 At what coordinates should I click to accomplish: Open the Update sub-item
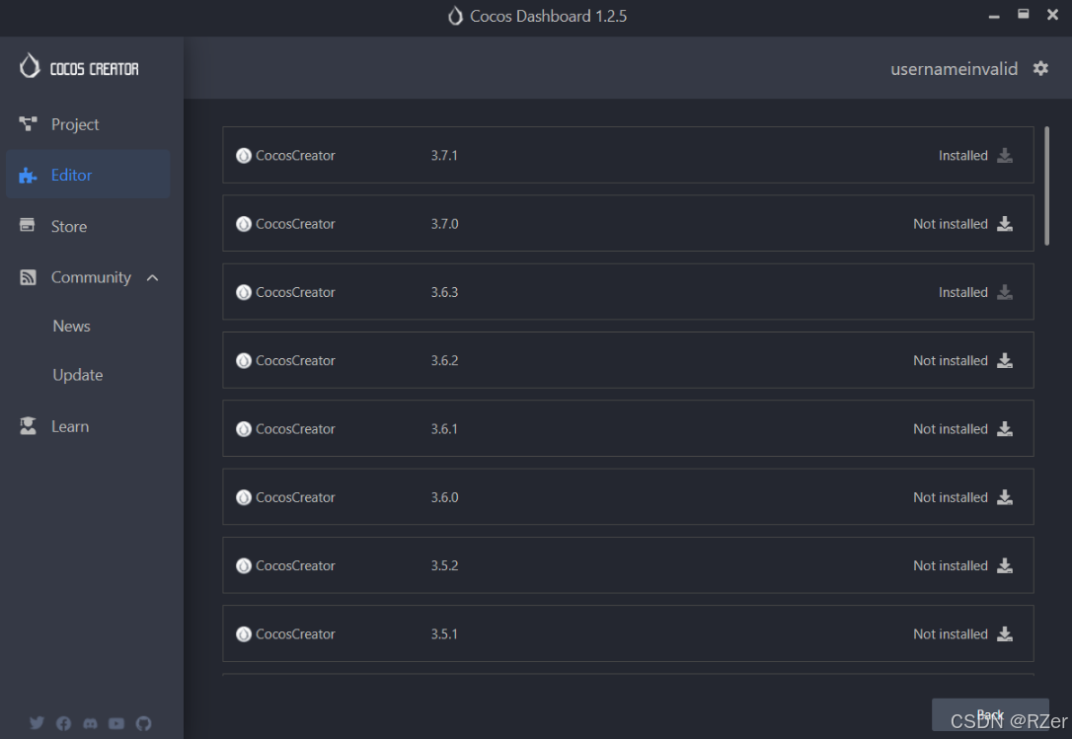pos(77,375)
